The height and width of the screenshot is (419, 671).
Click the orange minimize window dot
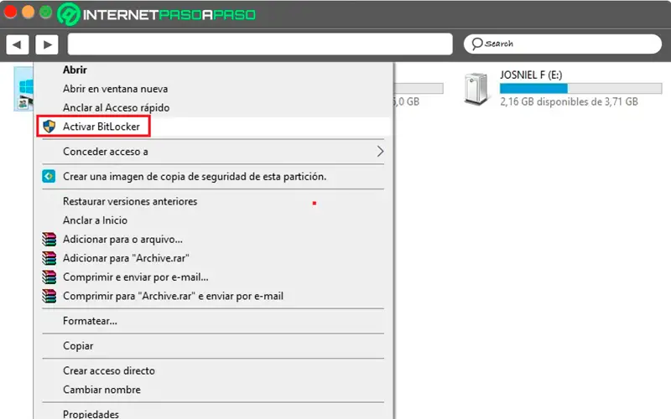[28, 12]
